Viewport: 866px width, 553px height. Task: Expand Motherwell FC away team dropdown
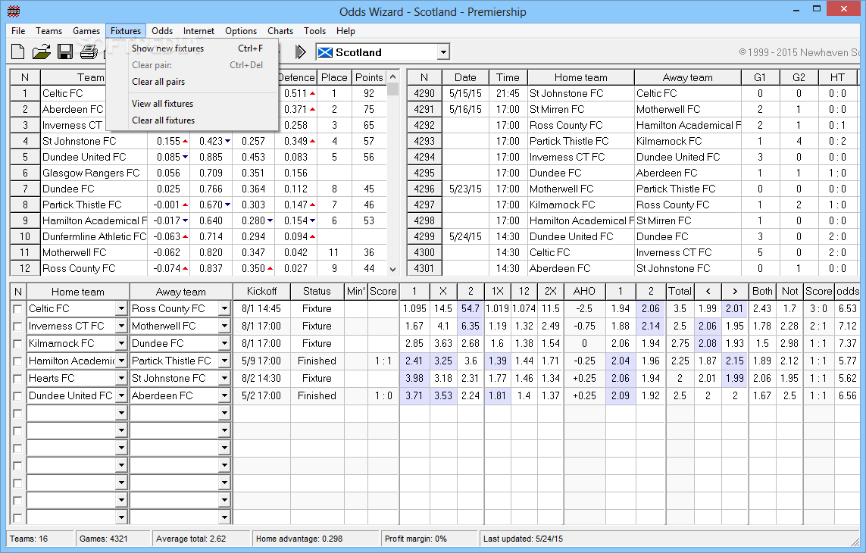pyautogui.click(x=224, y=326)
